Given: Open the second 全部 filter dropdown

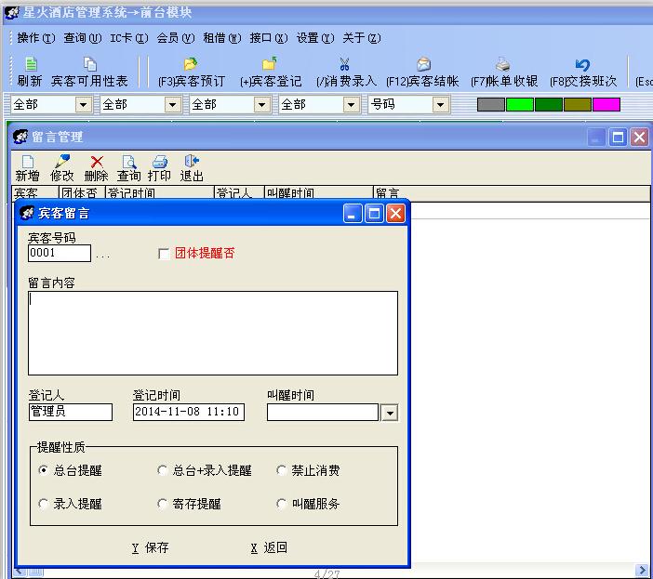Looking at the screenshot, I should [x=172, y=104].
